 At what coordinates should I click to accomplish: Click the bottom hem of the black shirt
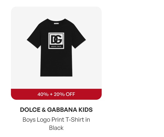(x=56, y=75)
